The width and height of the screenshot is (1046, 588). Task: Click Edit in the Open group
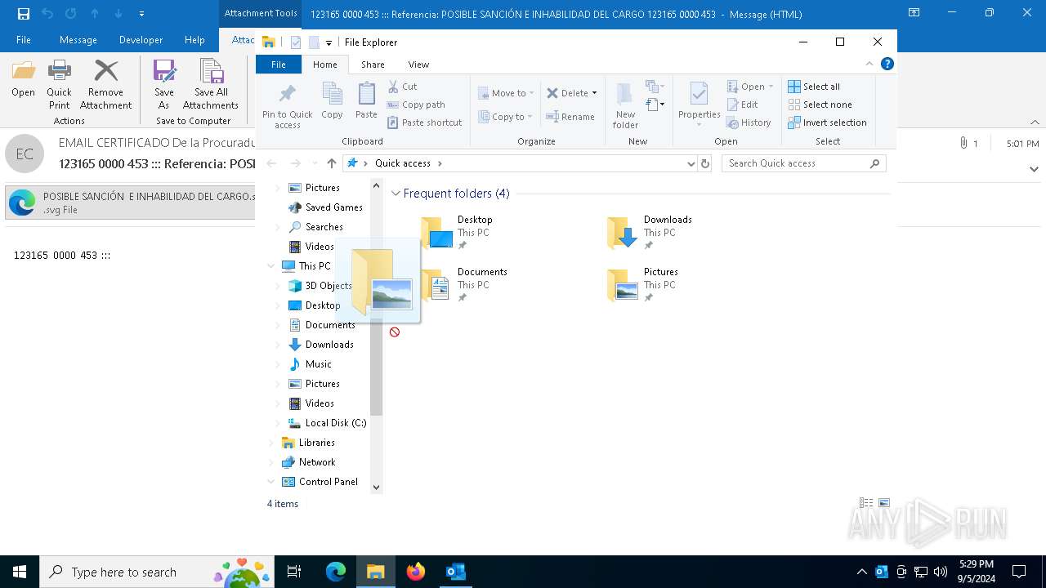[743, 105]
